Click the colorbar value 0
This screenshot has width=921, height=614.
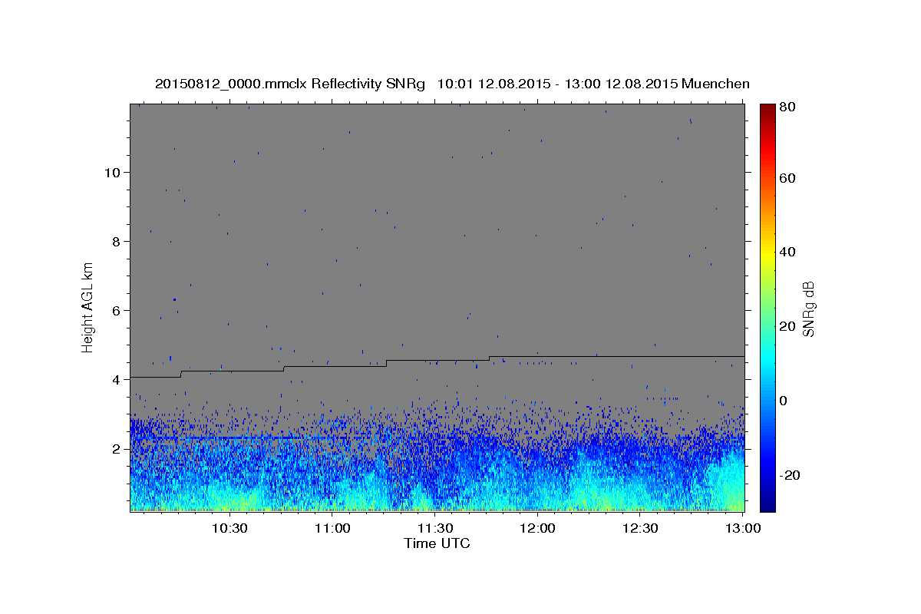[x=784, y=401]
